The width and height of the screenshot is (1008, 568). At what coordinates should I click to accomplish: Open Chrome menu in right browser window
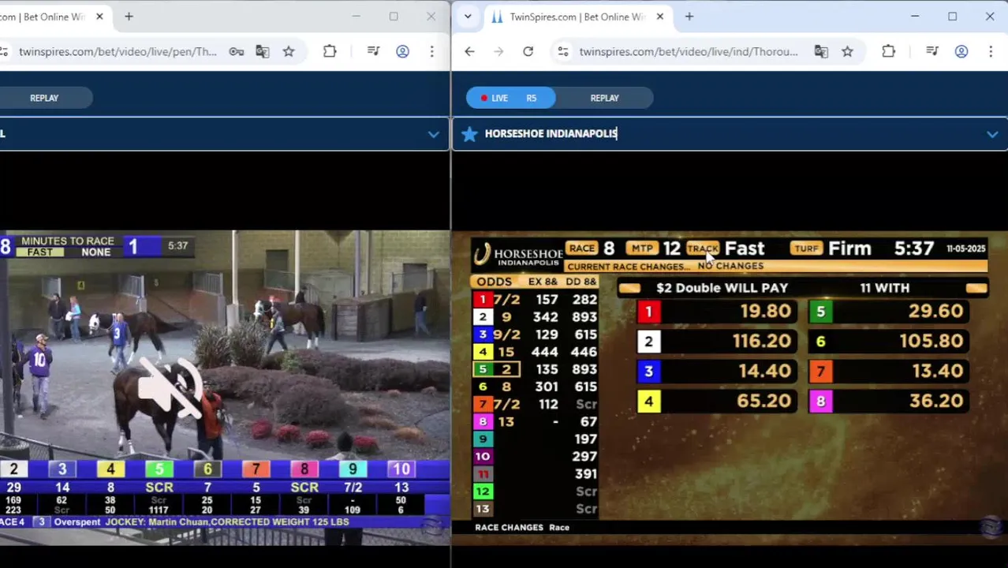tap(990, 51)
